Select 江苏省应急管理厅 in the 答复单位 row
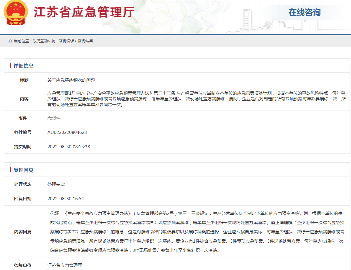351x270 pixels. coord(65,265)
